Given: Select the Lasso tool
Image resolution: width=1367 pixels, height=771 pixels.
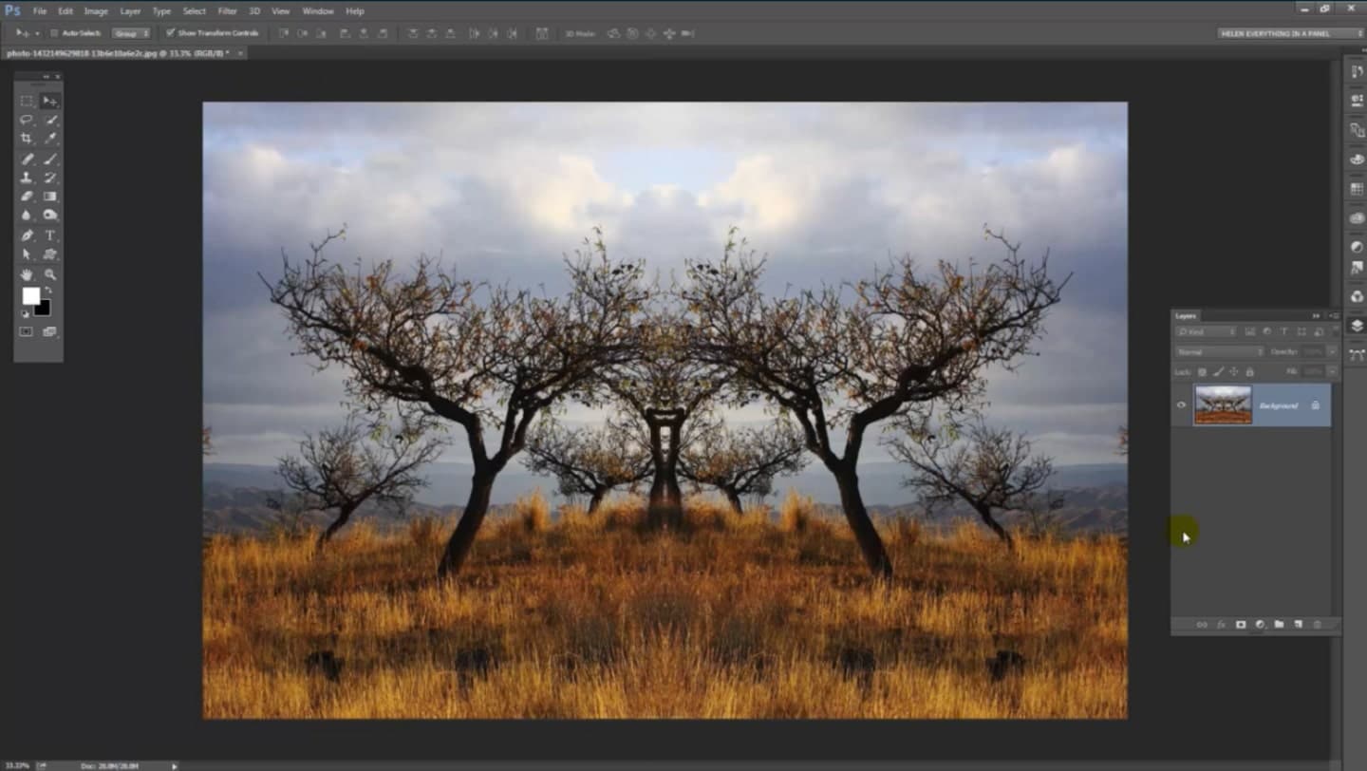Looking at the screenshot, I should click(27, 120).
